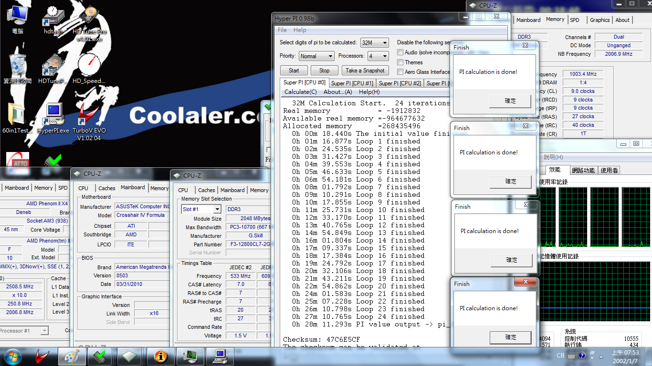This screenshot has width=652, height=366.
Task: Select the HDTuneP... desktop shortcut
Action: pos(53,69)
